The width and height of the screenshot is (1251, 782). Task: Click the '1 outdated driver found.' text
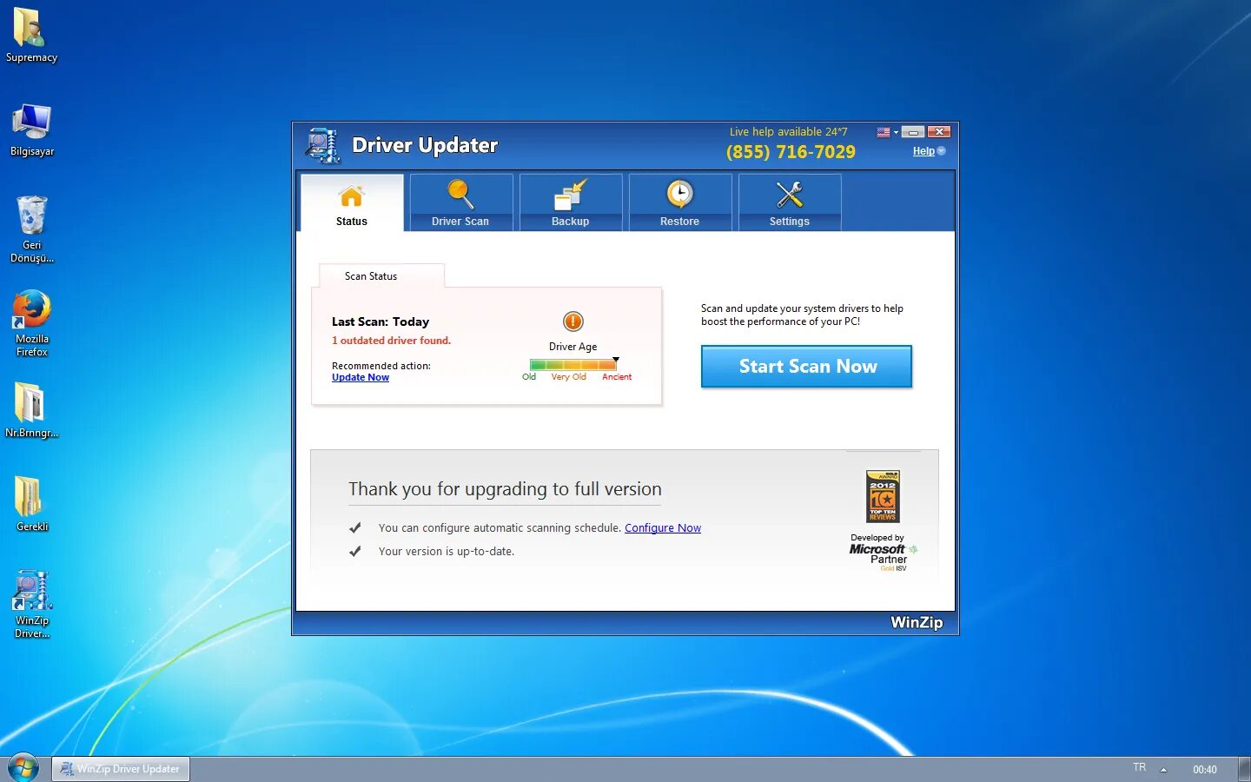(x=391, y=341)
